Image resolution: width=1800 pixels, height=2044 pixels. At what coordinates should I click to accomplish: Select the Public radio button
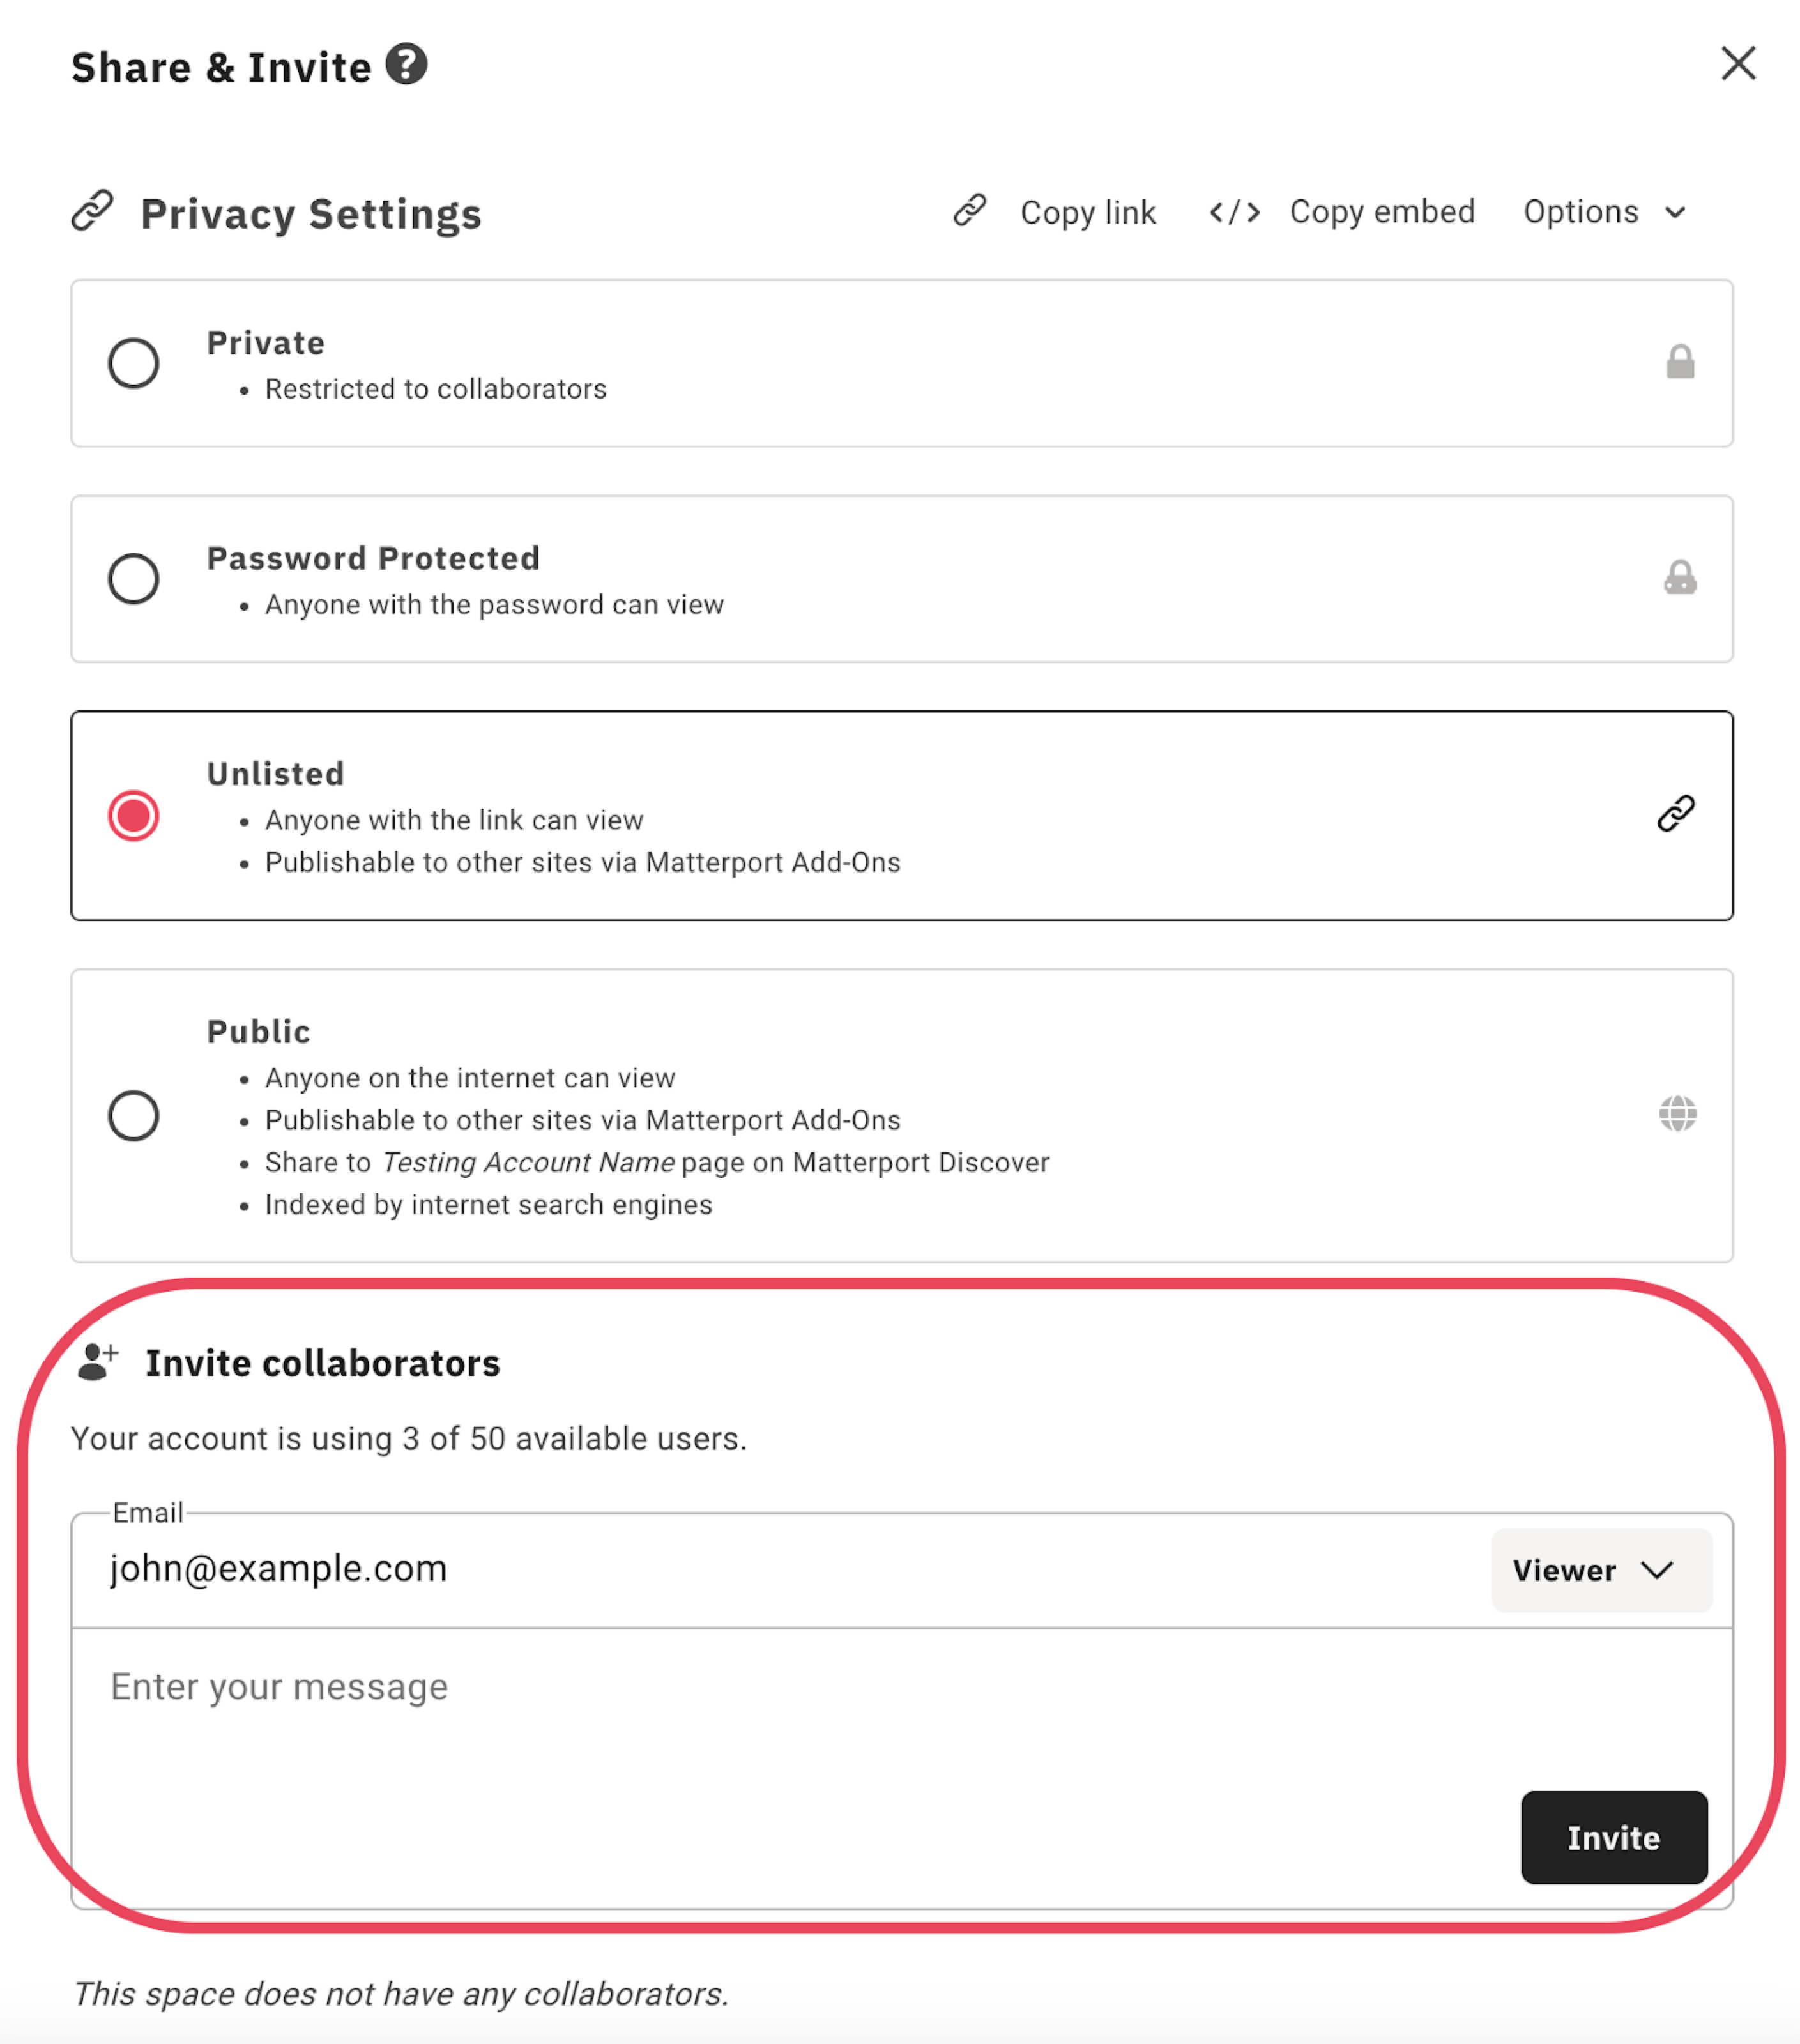coord(134,1115)
